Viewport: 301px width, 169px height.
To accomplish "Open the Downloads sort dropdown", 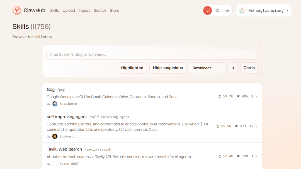I will tap(208, 68).
